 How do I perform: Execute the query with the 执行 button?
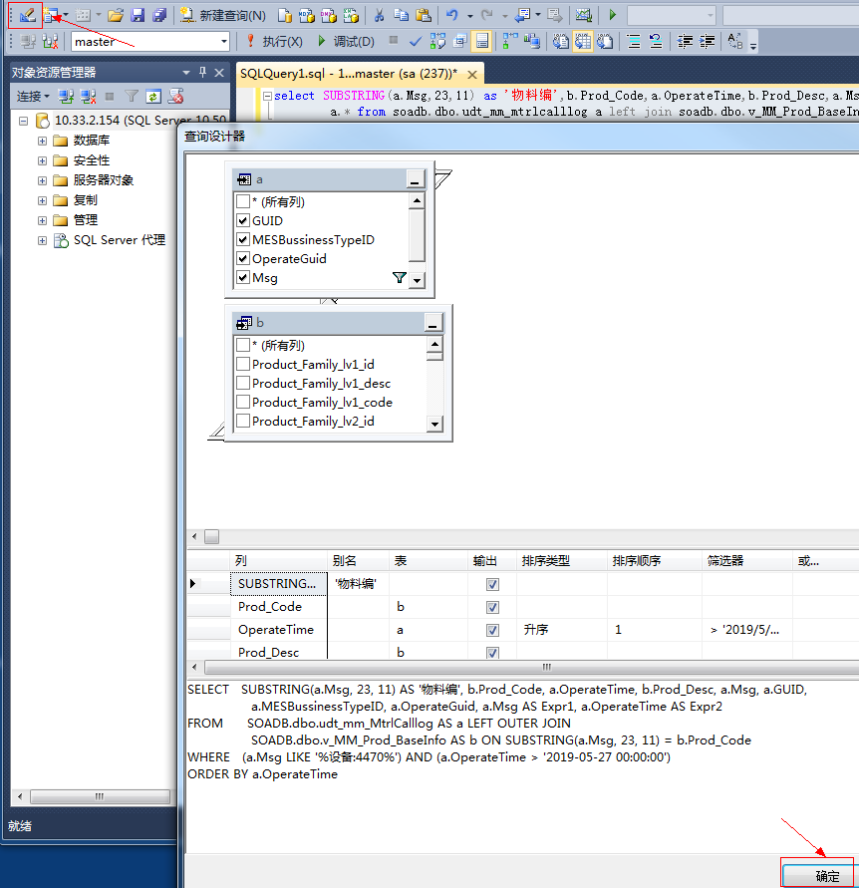click(269, 41)
